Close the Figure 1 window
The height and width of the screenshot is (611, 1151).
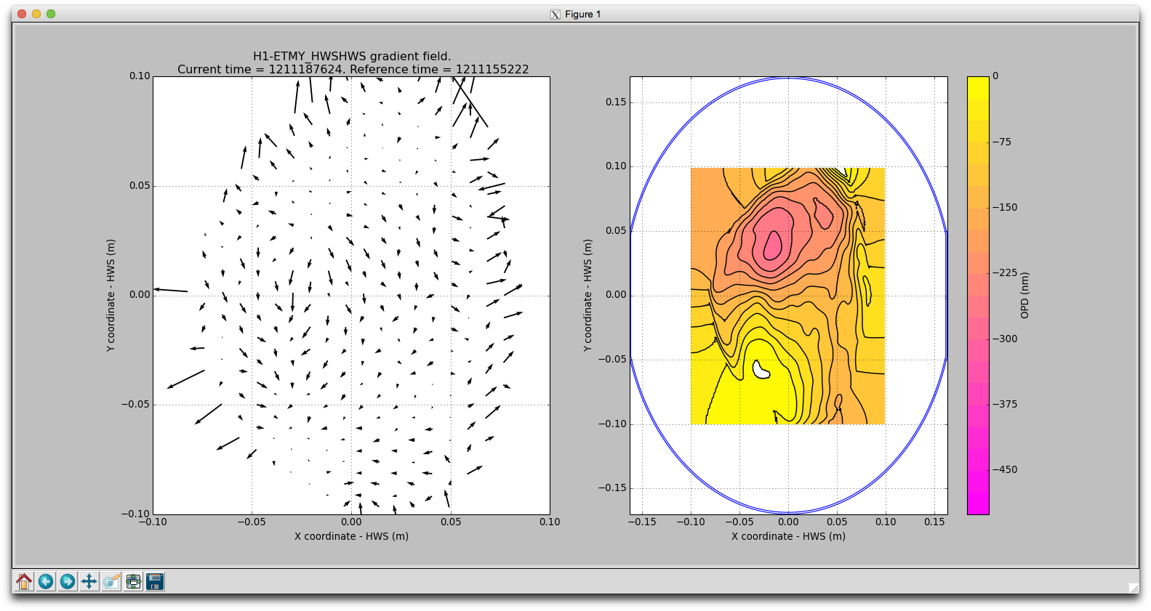22,14
